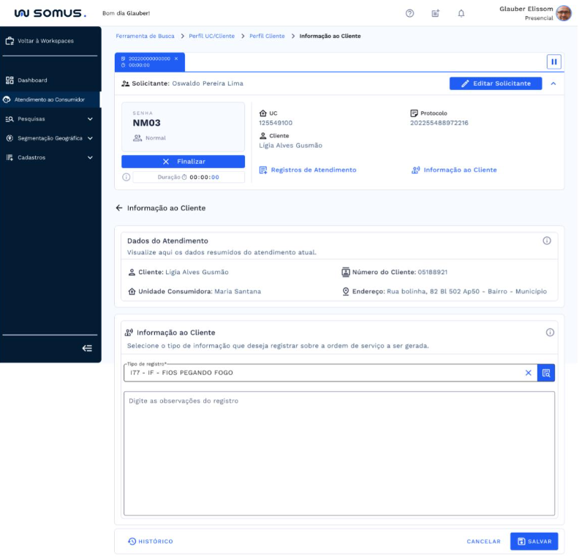Clear the Tipo de registro selection
The width and height of the screenshot is (579, 557).
[x=529, y=373]
